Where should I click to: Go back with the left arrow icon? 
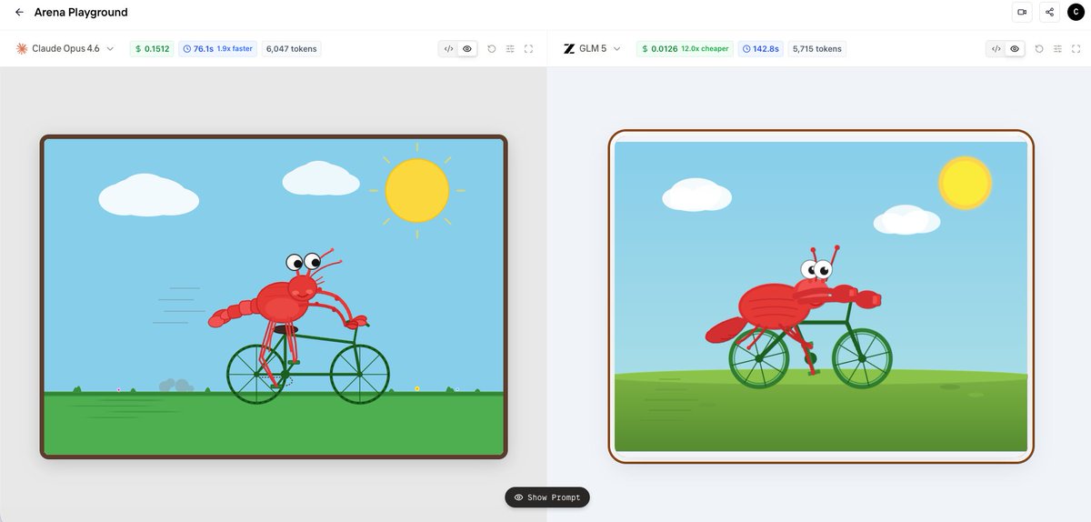[x=19, y=13]
